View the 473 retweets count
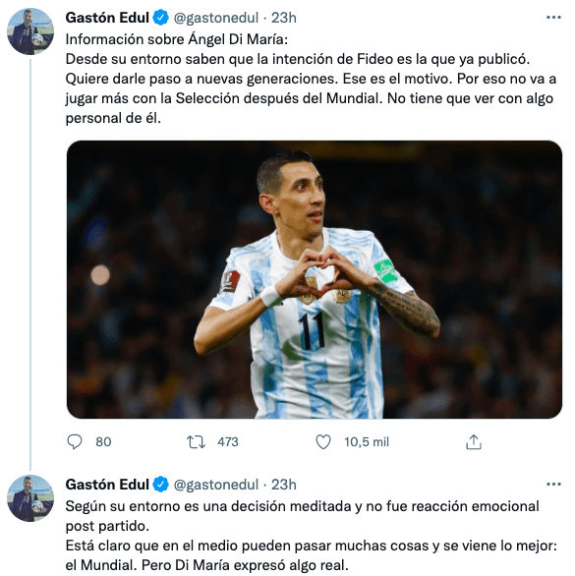 [x=228, y=442]
